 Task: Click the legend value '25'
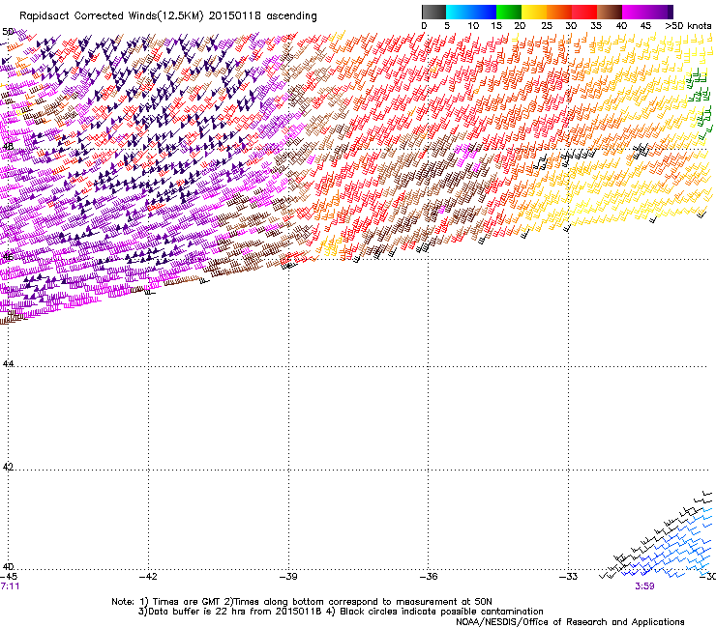(547, 26)
